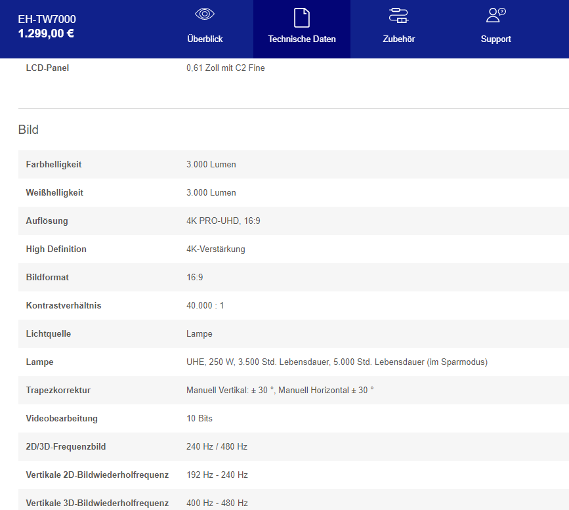Viewport: 569px width, 510px height.
Task: Click the Bildformat value 16:9
Action: click(194, 278)
